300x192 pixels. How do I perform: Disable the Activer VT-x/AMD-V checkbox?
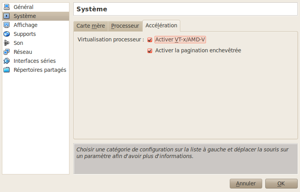[x=150, y=40]
